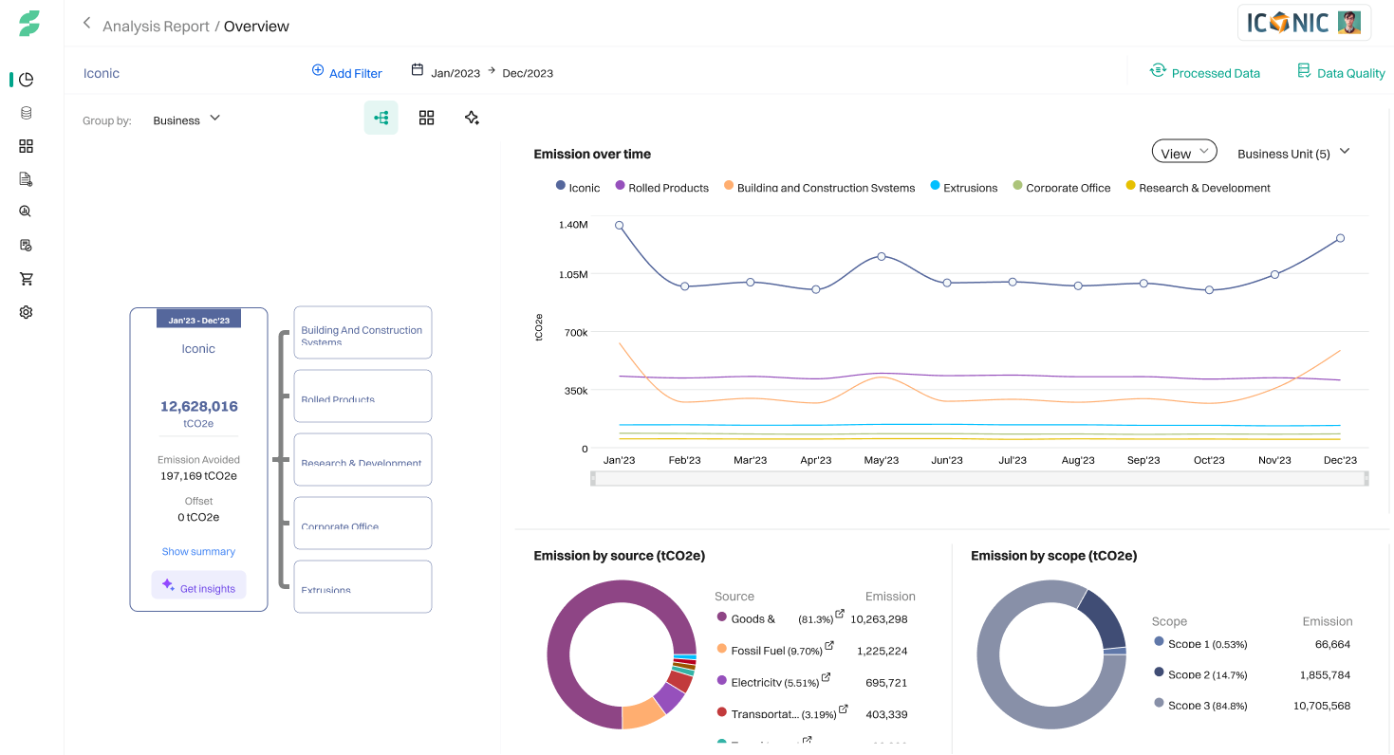Viewport: 1394px width, 755px height.
Task: Click Emission over time heading
Action: coord(592,154)
